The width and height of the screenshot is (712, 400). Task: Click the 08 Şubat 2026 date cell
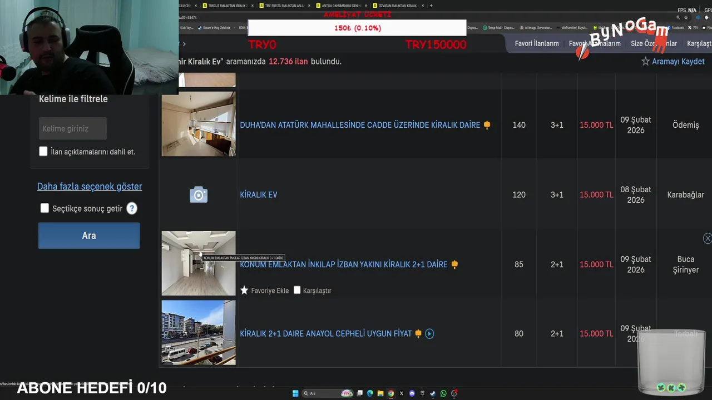tap(636, 195)
